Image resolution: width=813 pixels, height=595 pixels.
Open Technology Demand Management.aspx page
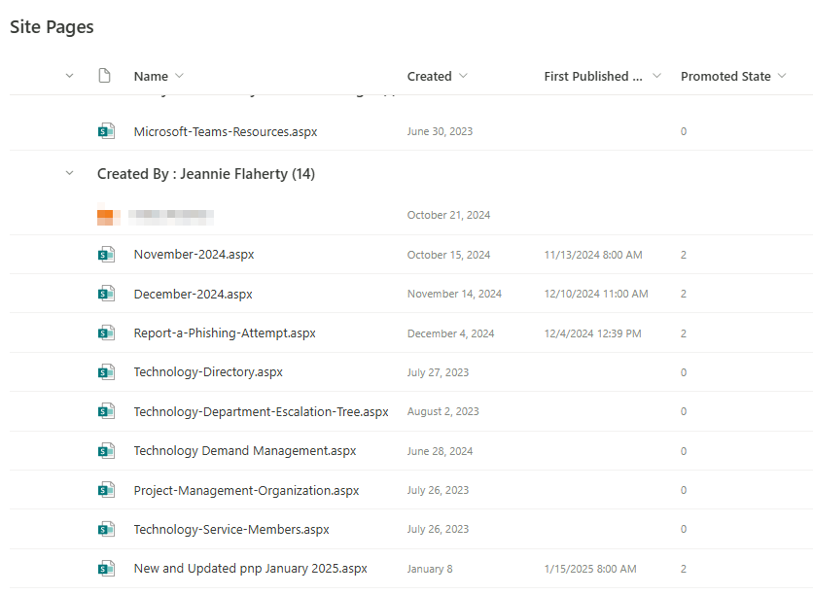pyautogui.click(x=245, y=451)
